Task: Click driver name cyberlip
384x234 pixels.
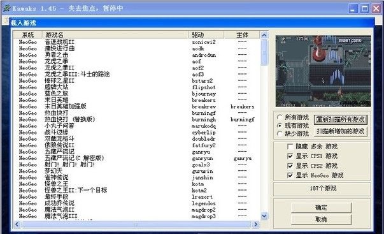Action: tap(204, 133)
